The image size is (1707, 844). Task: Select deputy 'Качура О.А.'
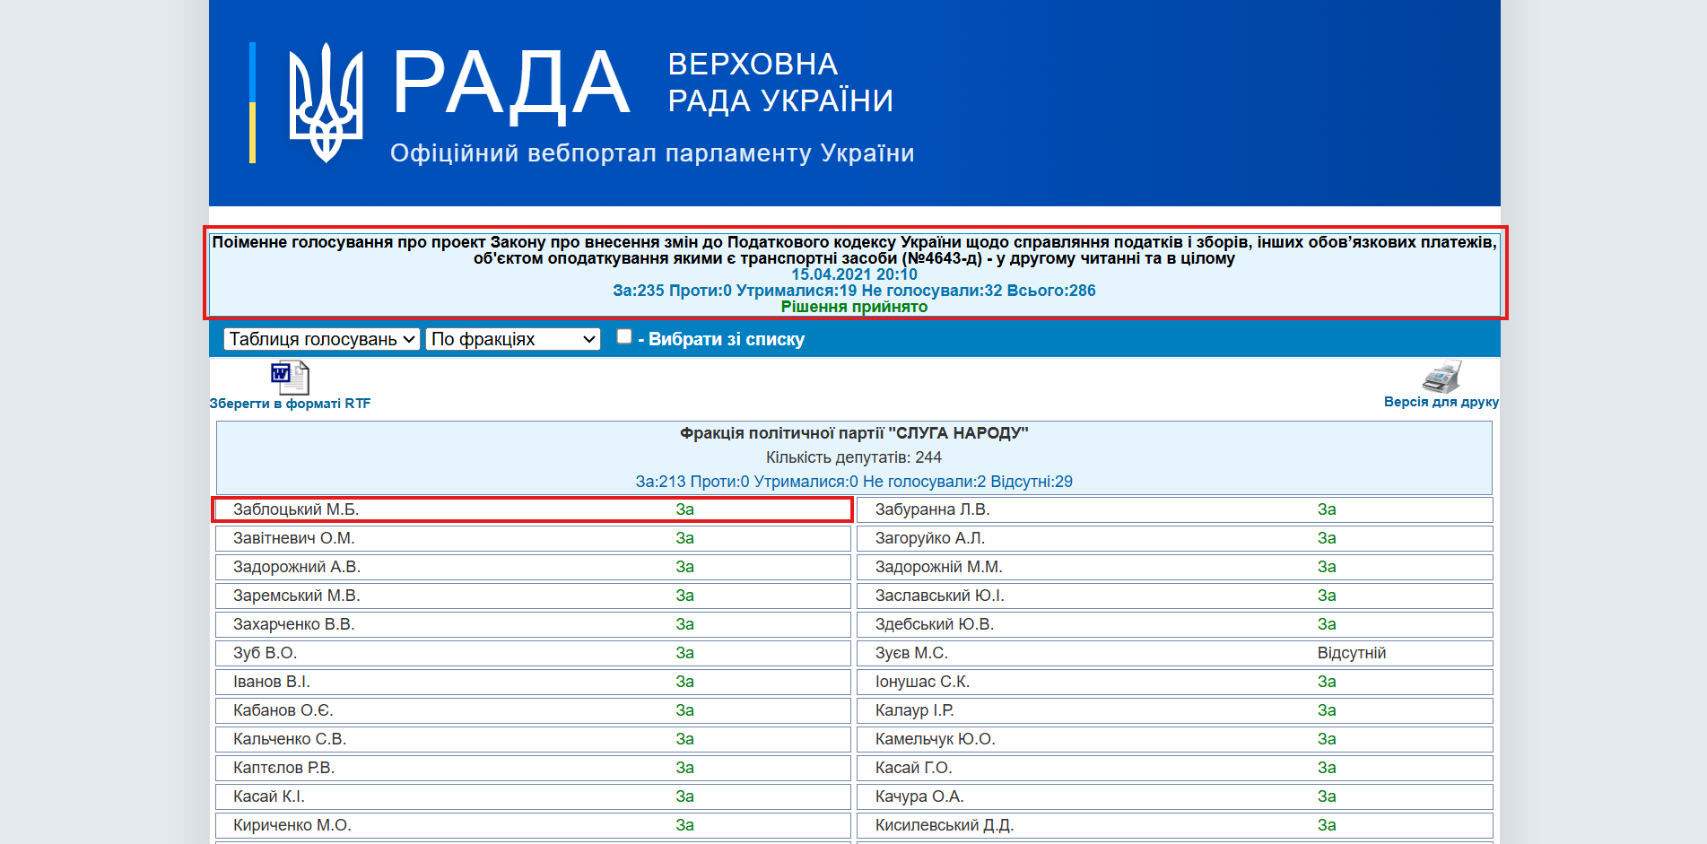click(919, 796)
